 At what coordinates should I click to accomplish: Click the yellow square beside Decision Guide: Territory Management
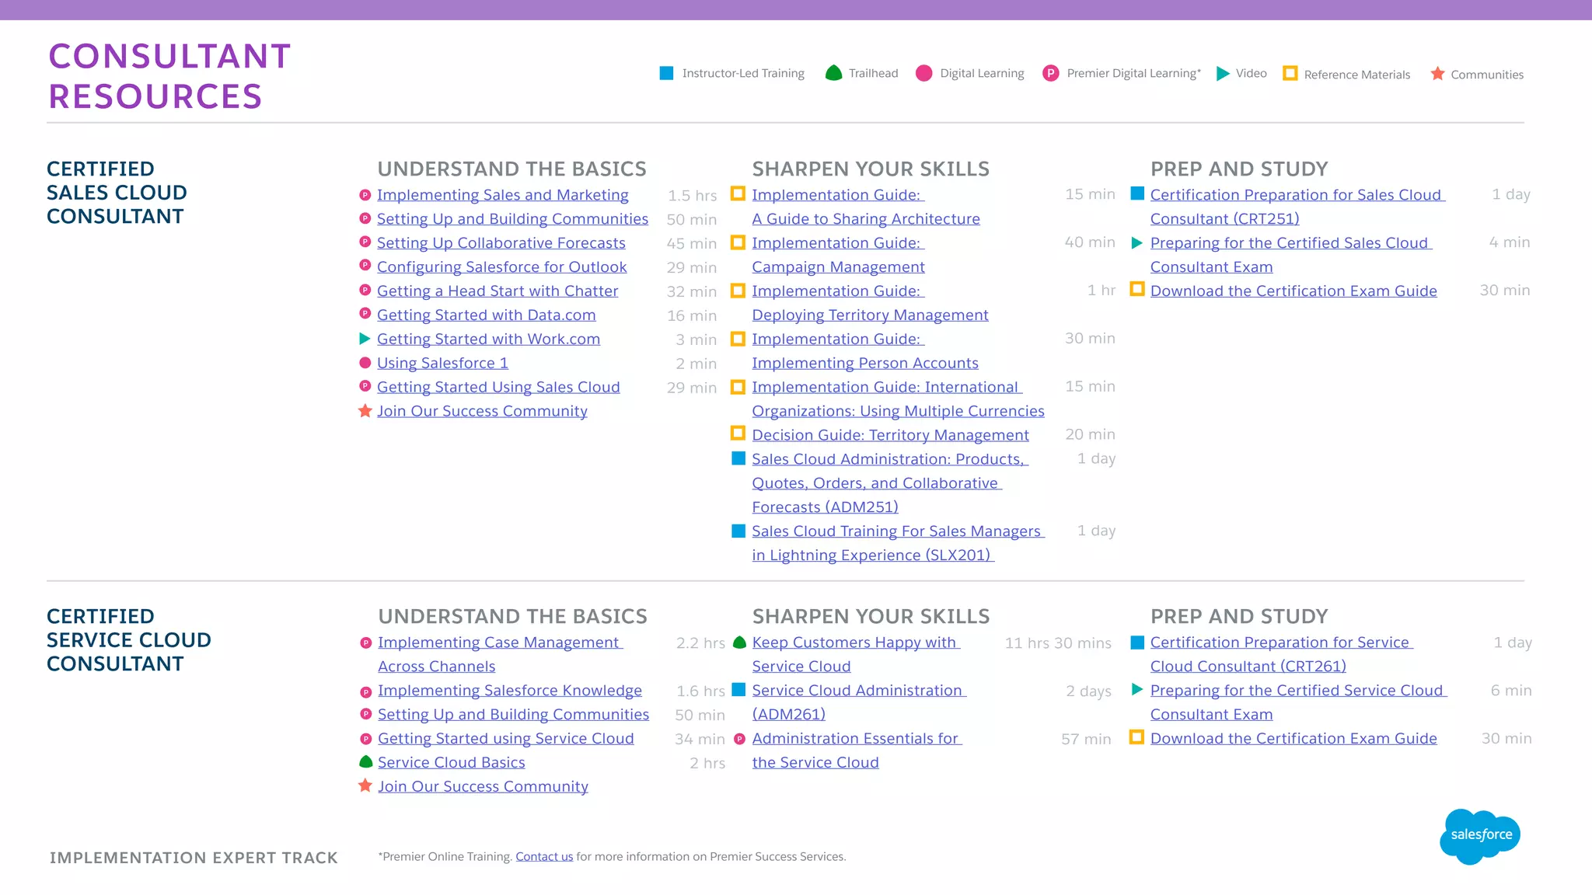[x=738, y=434]
